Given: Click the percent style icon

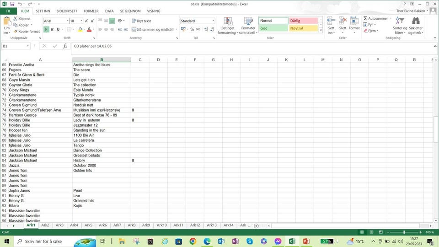Looking at the screenshot, I should [x=192, y=29].
